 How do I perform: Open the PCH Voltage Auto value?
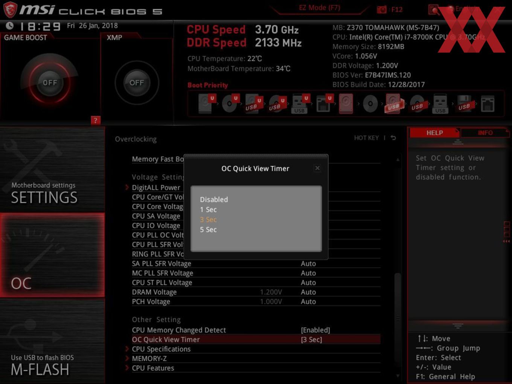point(308,302)
